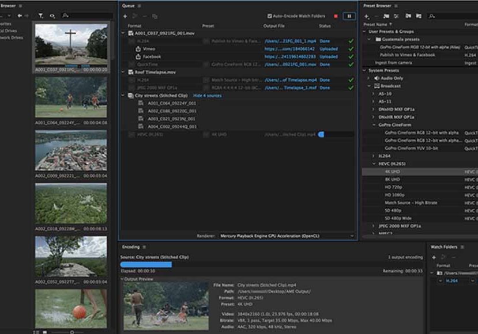This screenshot has width=478, height=334.
Task: Pause the encoding queue
Action: [x=348, y=17]
